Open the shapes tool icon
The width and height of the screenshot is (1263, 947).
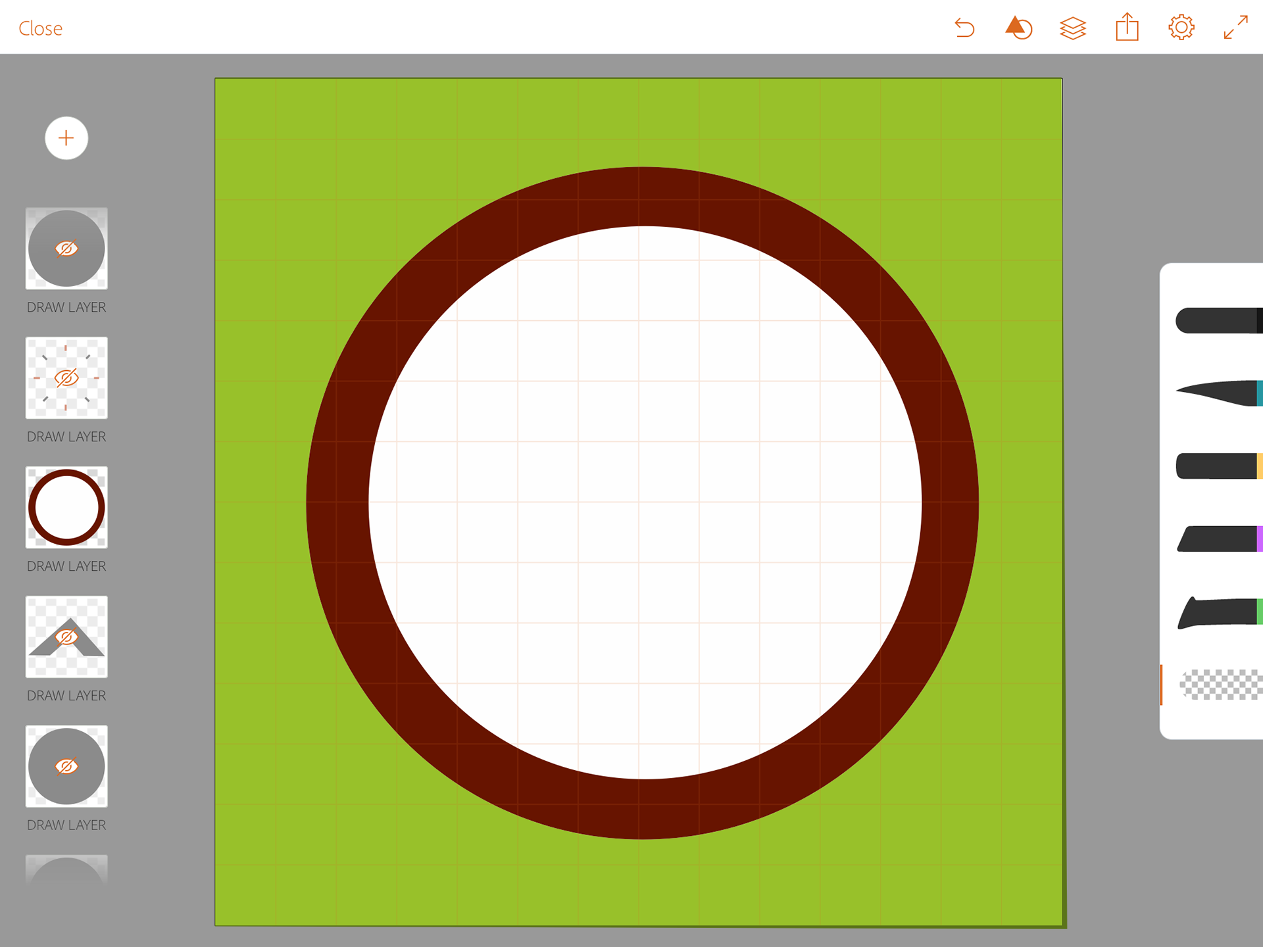1018,28
